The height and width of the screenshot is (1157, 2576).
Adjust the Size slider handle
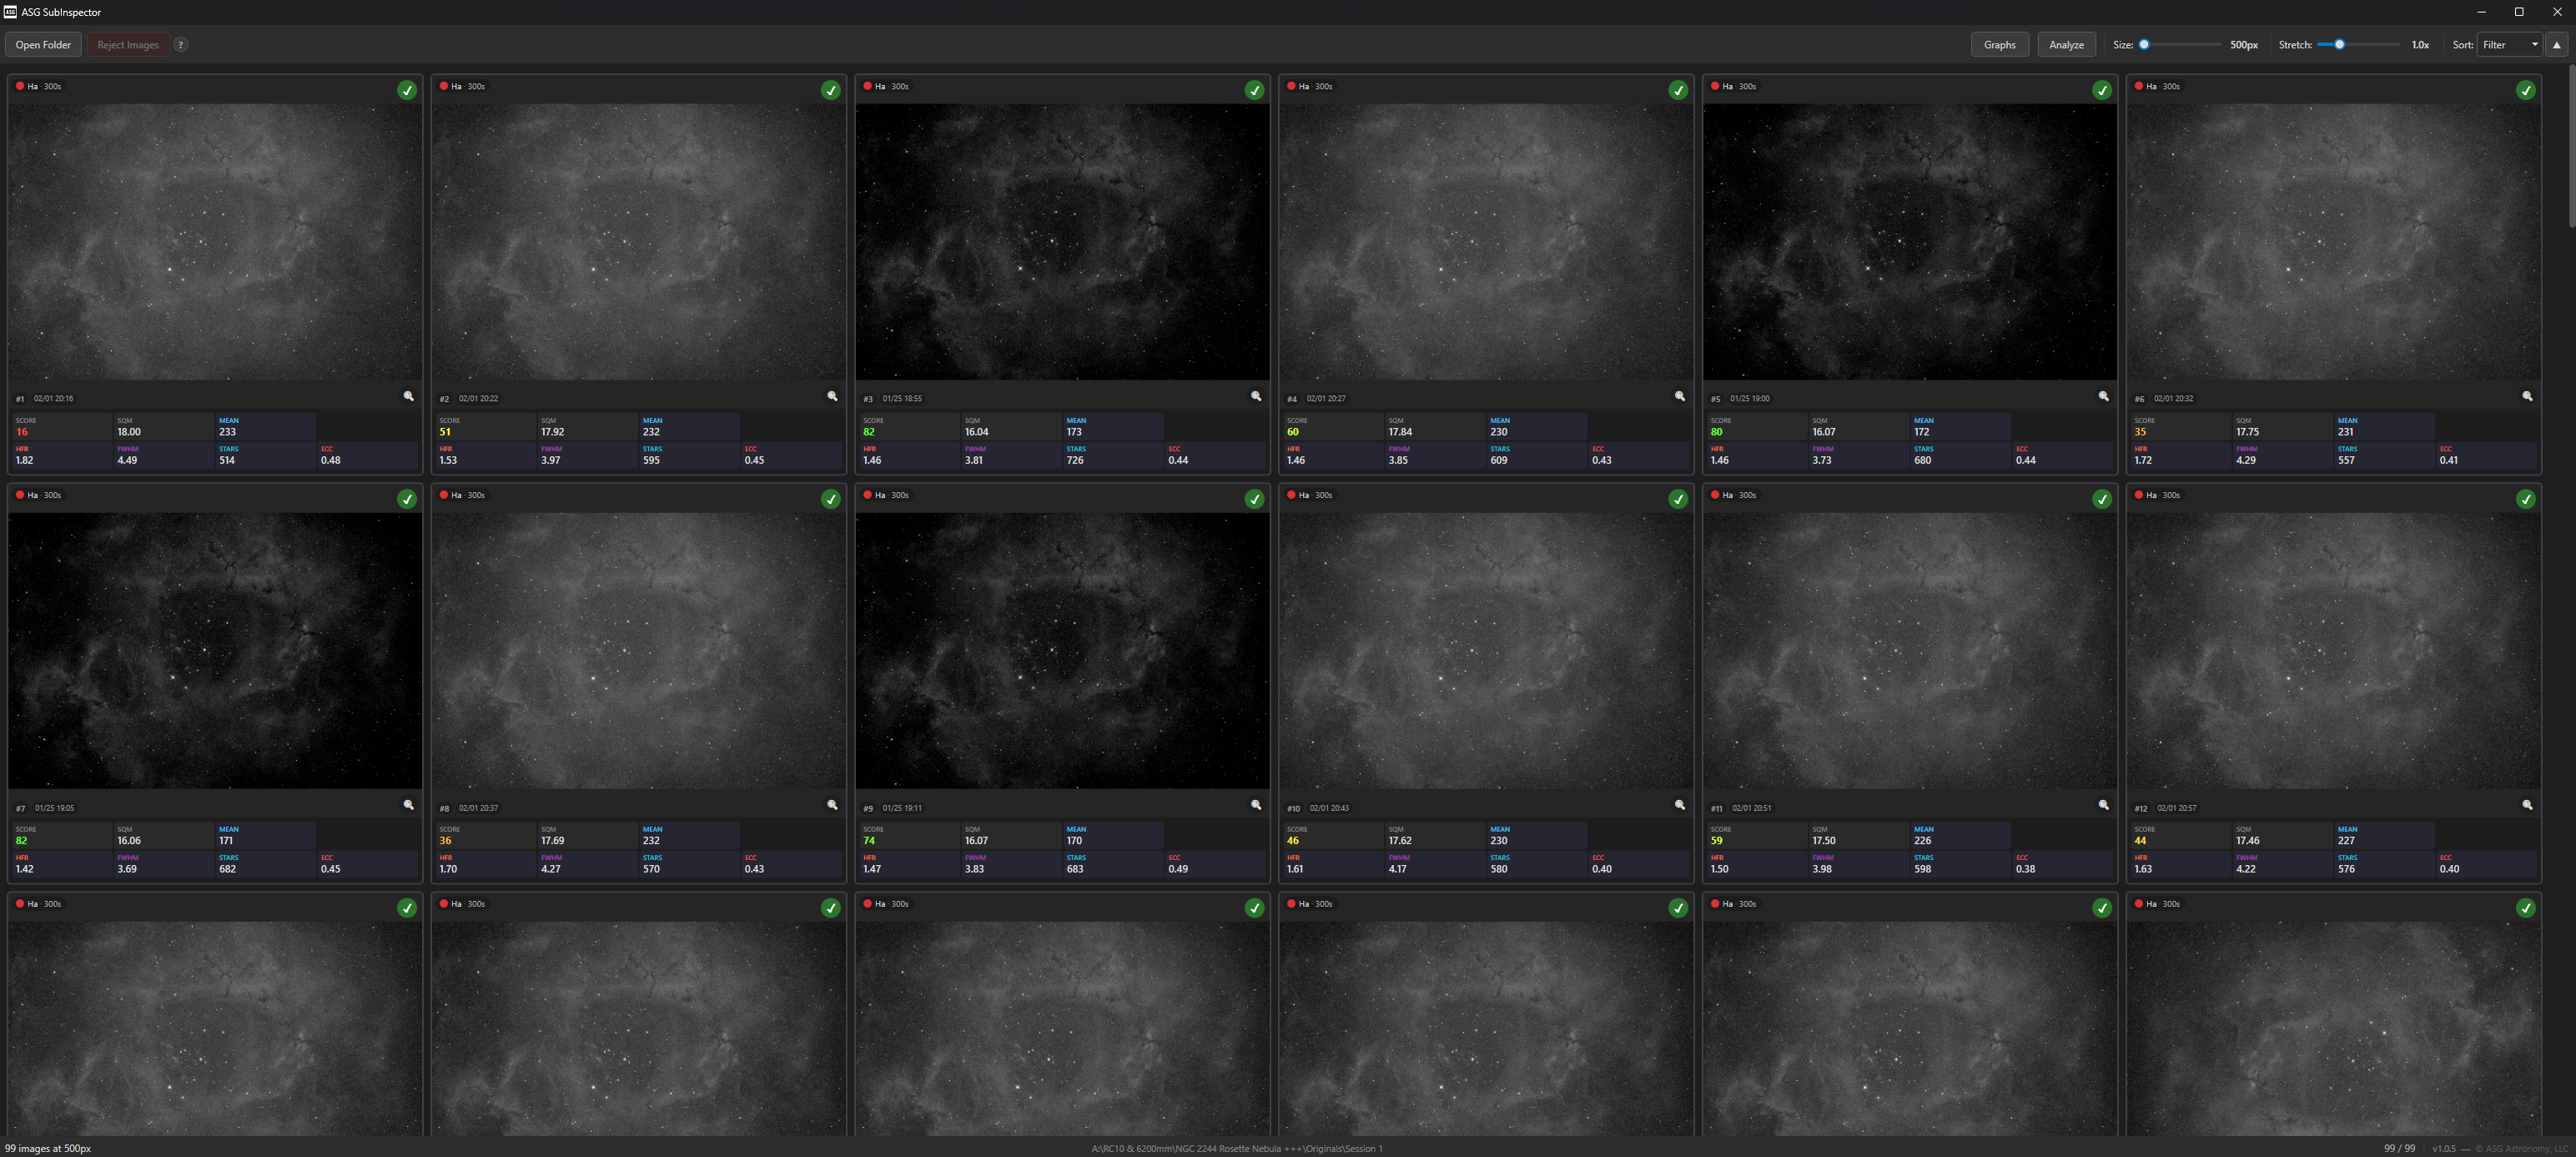[x=2144, y=44]
